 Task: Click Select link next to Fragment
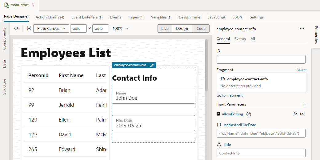pos(302,70)
